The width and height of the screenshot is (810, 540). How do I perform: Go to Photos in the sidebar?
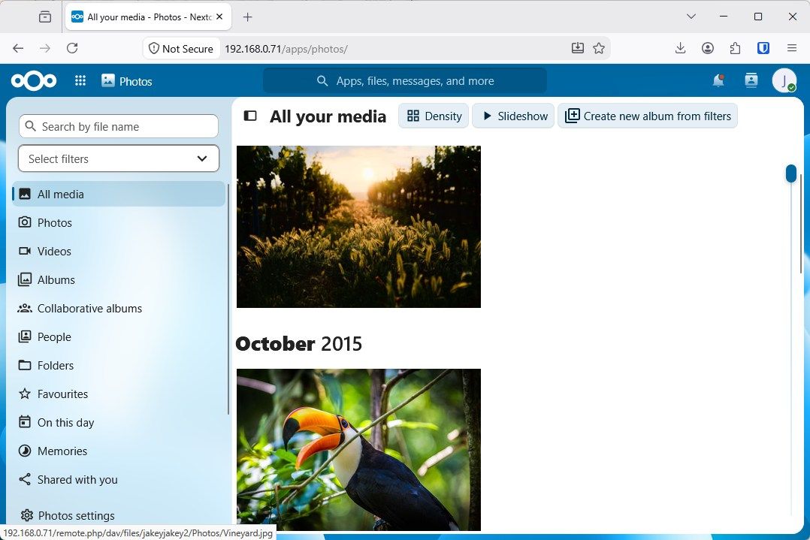pyautogui.click(x=119, y=222)
